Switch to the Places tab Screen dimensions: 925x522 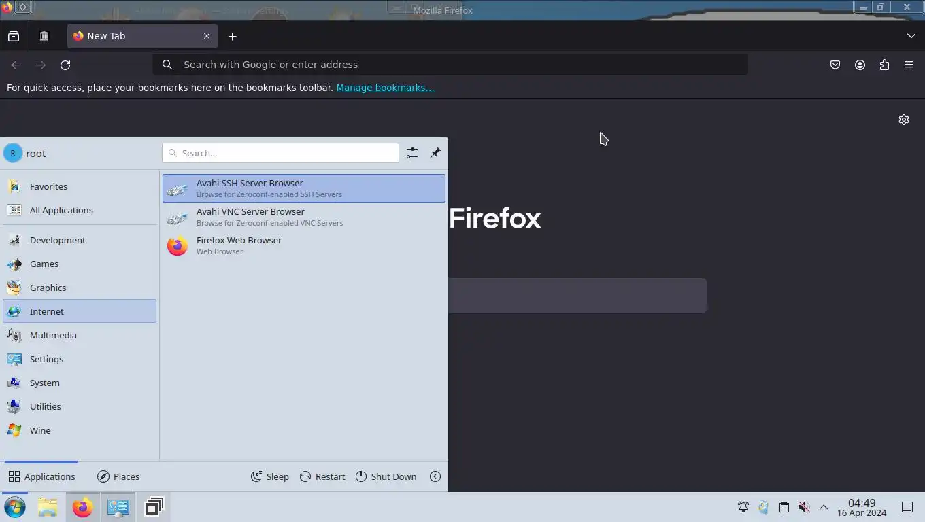click(x=118, y=476)
